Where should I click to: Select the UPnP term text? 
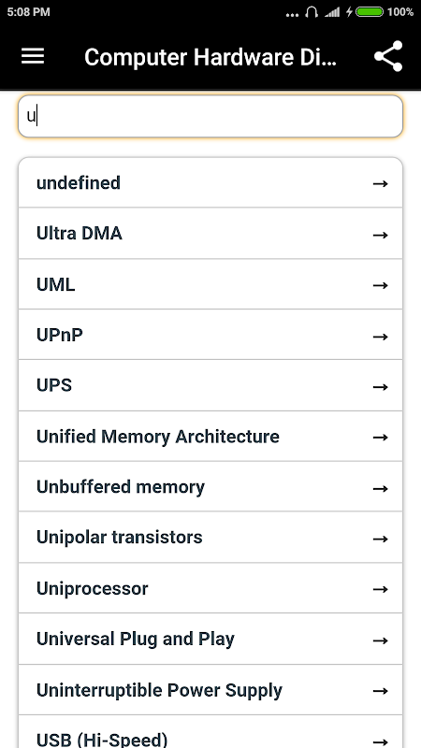pyautogui.click(x=60, y=336)
